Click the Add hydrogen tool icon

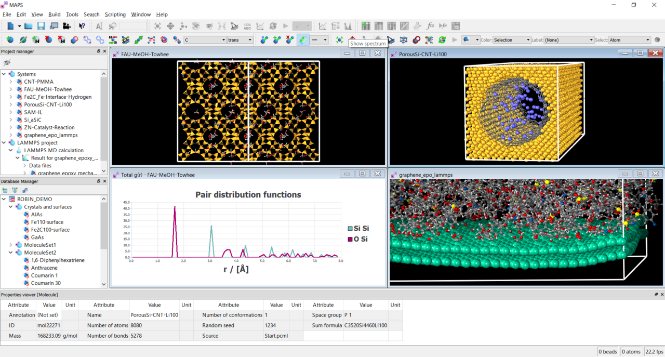[x=36, y=39]
